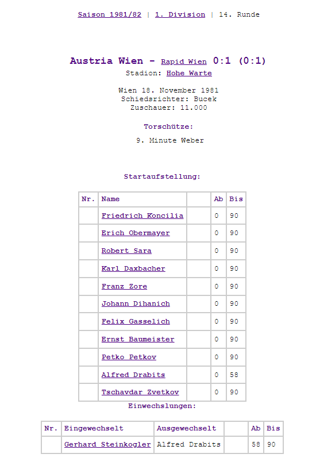
Task: Click the Karl Daxbacher link
Action: pos(133,268)
